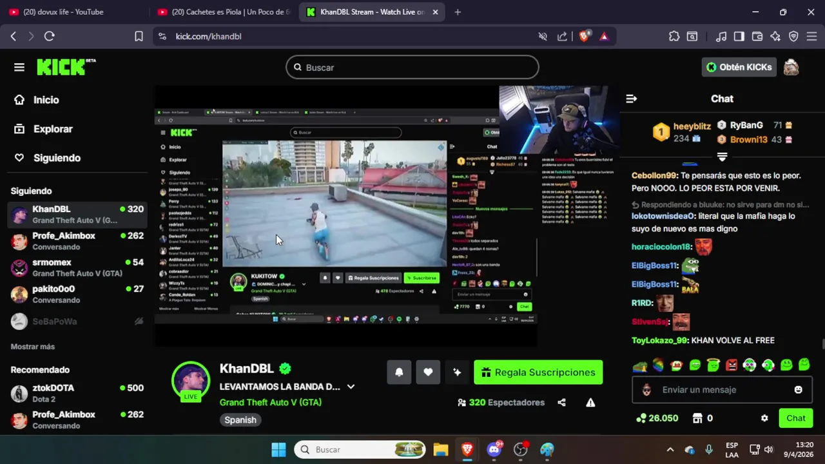The width and height of the screenshot is (825, 464).
Task: Expand the stream title dropdown chevron
Action: point(351,387)
